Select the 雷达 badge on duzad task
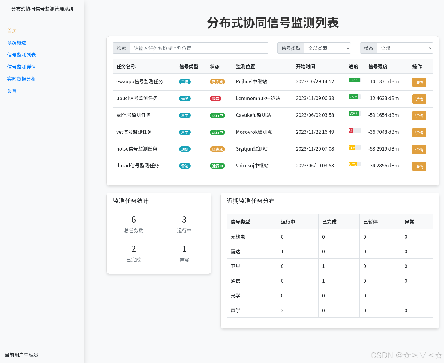 (x=185, y=166)
